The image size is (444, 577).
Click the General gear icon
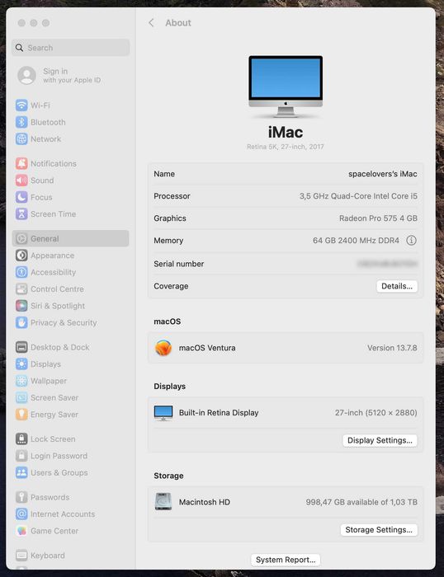pyautogui.click(x=21, y=238)
